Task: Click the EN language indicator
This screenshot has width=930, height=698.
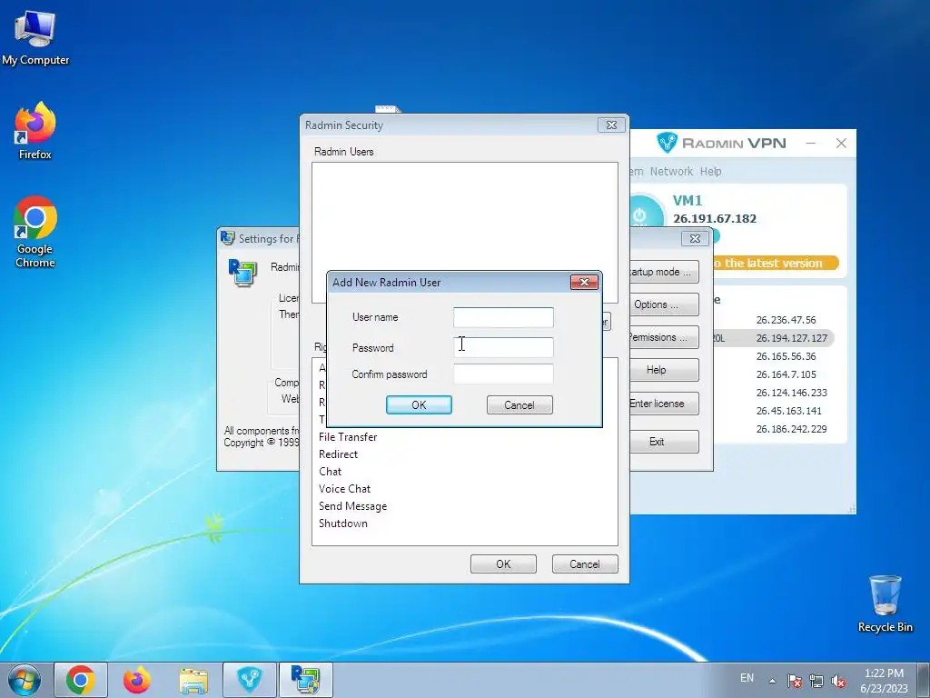Action: pos(747,678)
